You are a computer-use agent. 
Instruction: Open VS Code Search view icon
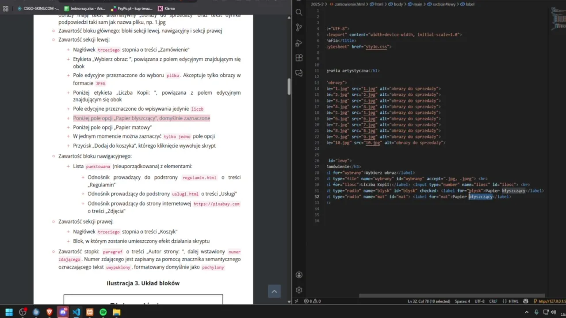299,12
